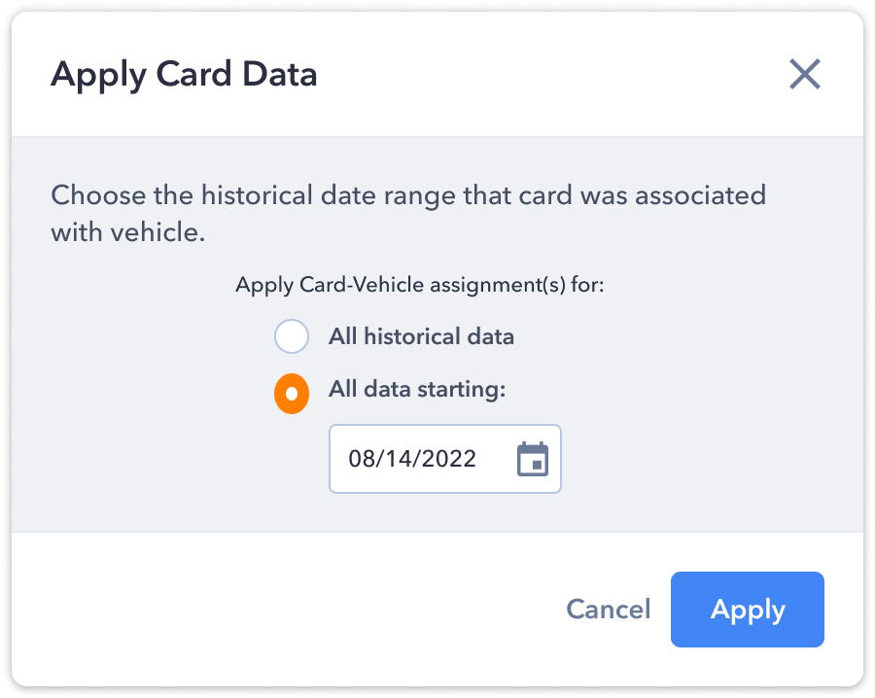This screenshot has width=875, height=698.
Task: Dismiss the dialog using the X icon
Action: coord(805,74)
